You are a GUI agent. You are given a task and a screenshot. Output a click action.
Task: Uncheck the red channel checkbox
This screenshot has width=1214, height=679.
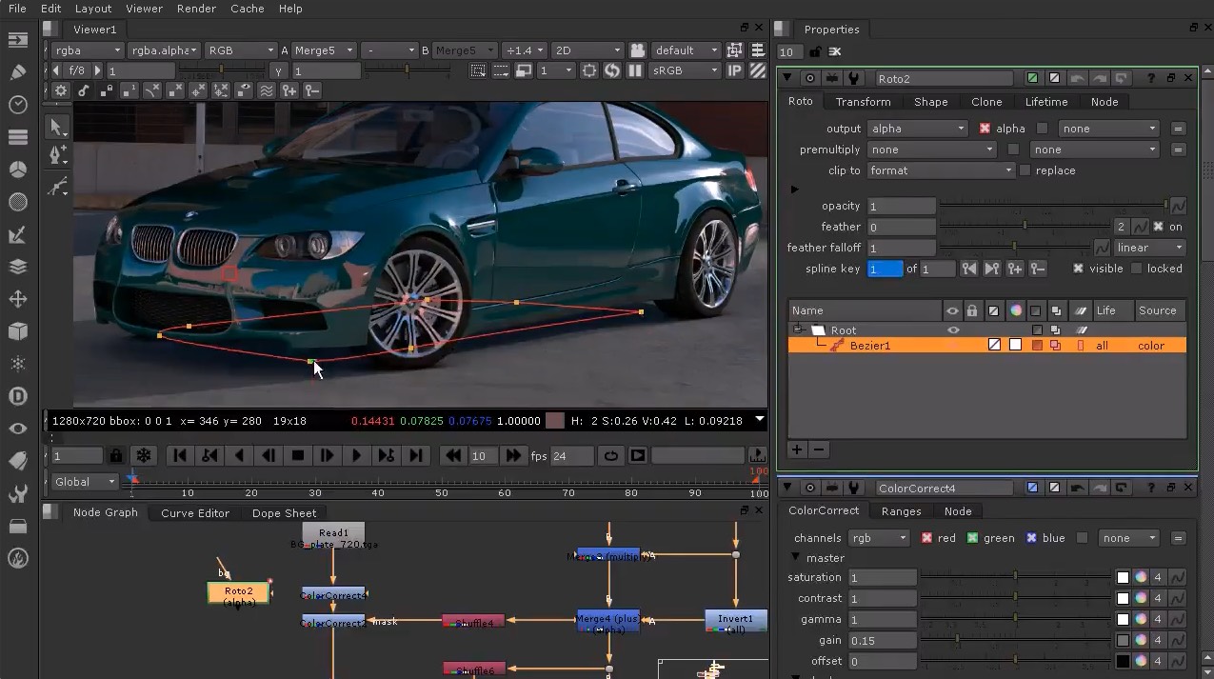926,538
